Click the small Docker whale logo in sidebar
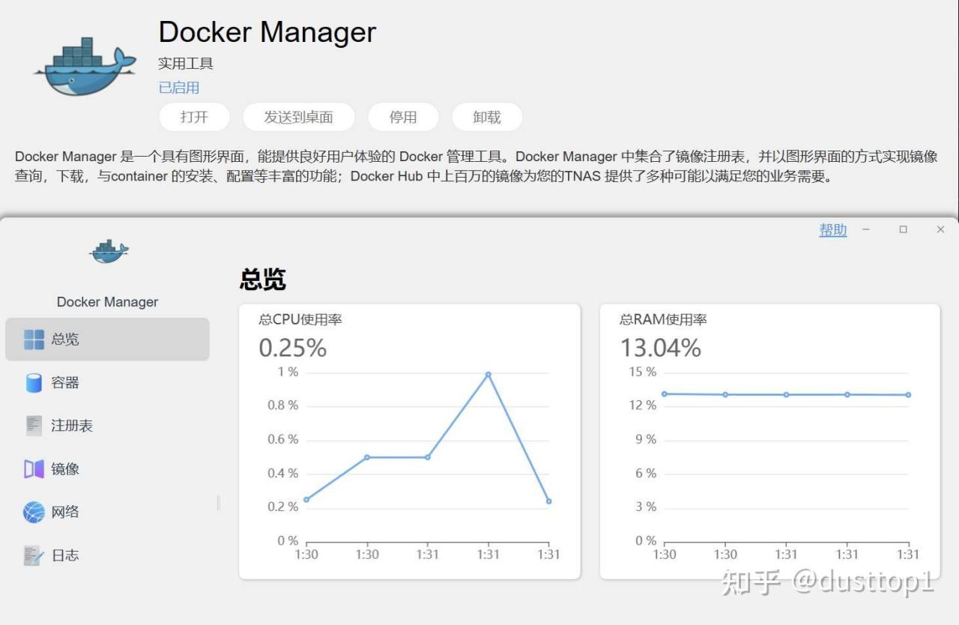The height and width of the screenshot is (625, 959). [109, 251]
